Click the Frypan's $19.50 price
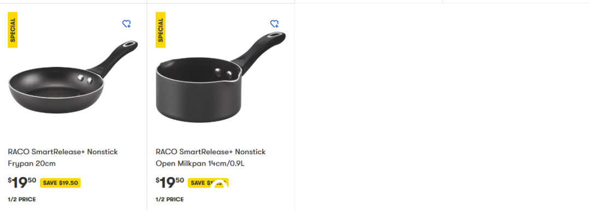 [x=22, y=183]
